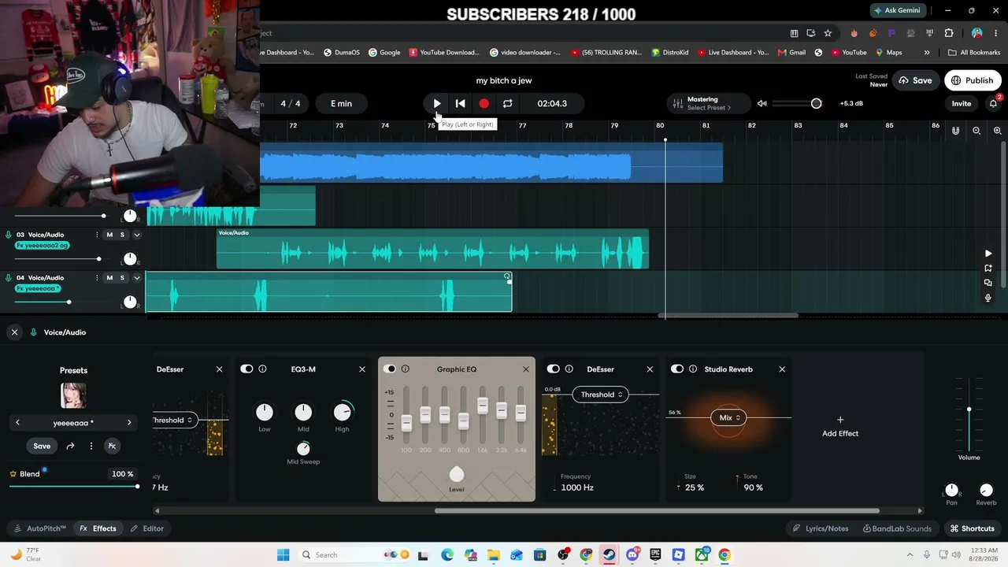Open the options menu for track 03
The image size is (1008, 567).
coord(97,235)
